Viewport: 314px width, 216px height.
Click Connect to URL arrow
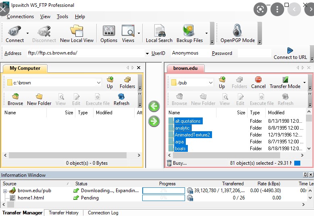click(290, 50)
